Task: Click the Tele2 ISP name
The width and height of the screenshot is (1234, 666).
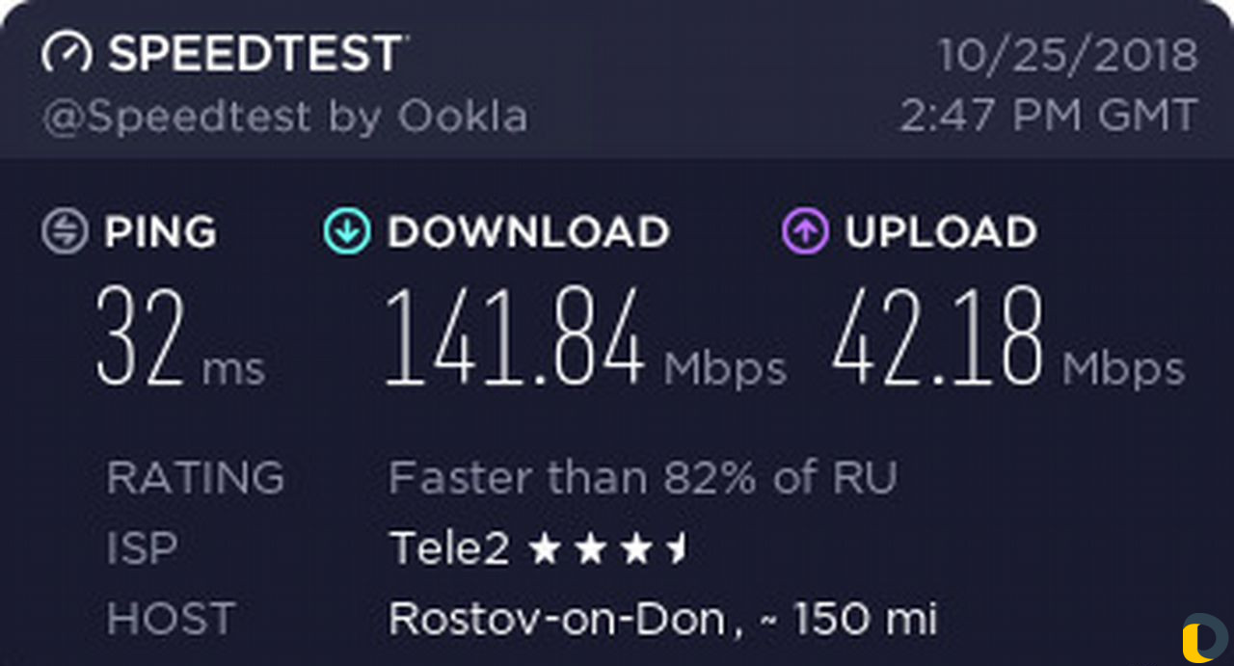Action: tap(449, 549)
